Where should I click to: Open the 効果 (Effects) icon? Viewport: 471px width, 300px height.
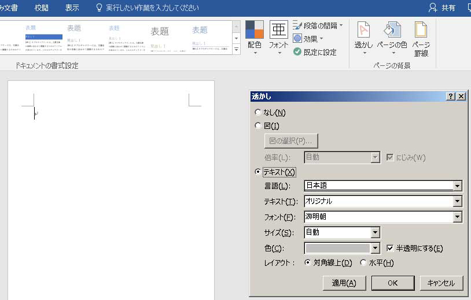pos(298,39)
